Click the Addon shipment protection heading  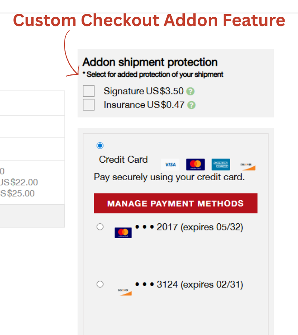click(150, 62)
